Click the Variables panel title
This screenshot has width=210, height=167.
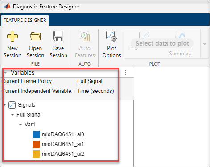coord(23,73)
